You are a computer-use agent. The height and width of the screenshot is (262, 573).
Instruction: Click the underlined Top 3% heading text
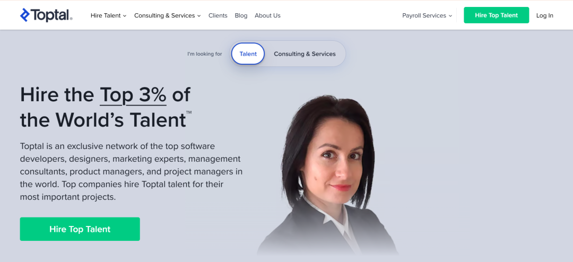pyautogui.click(x=133, y=95)
